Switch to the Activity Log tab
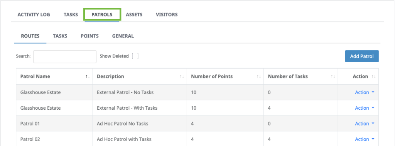This screenshot has height=146, width=395. (34, 15)
